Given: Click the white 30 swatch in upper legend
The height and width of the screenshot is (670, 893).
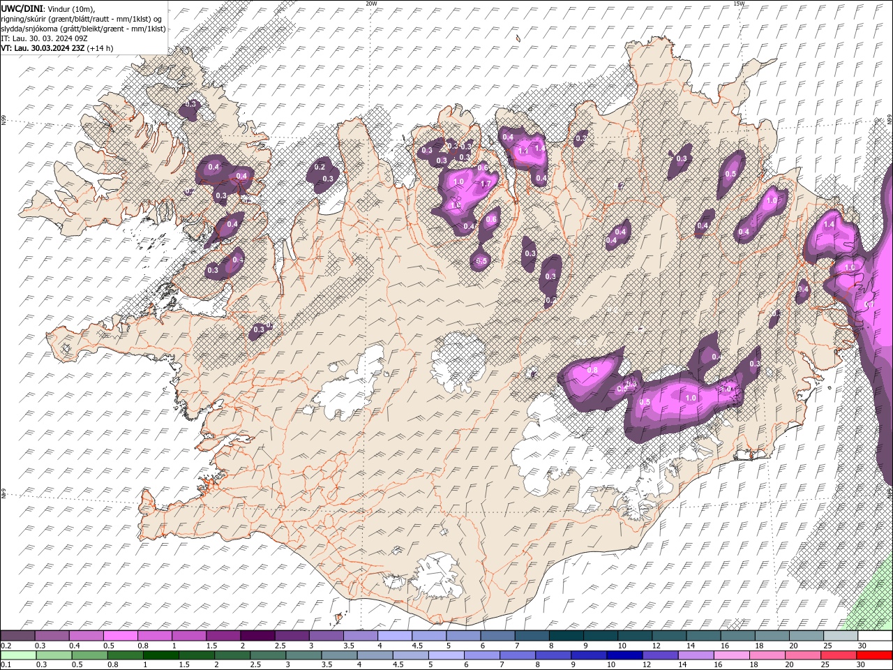Looking at the screenshot, I should [875, 636].
